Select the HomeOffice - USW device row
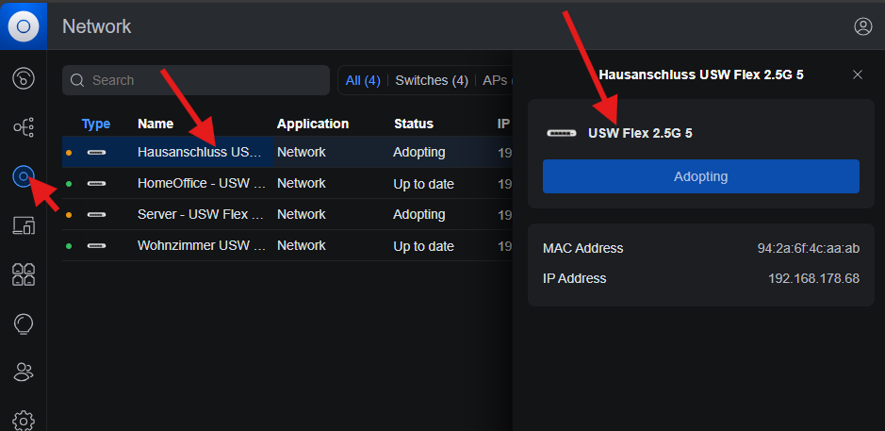This screenshot has height=431, width=885. pos(287,184)
